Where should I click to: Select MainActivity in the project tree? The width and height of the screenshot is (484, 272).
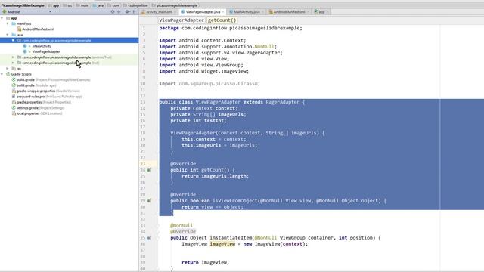42,46
